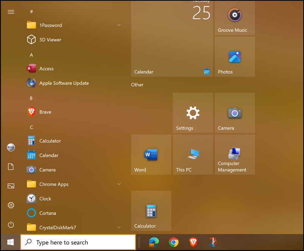Launch Word from its tile
The image size is (304, 251).
[151, 154]
